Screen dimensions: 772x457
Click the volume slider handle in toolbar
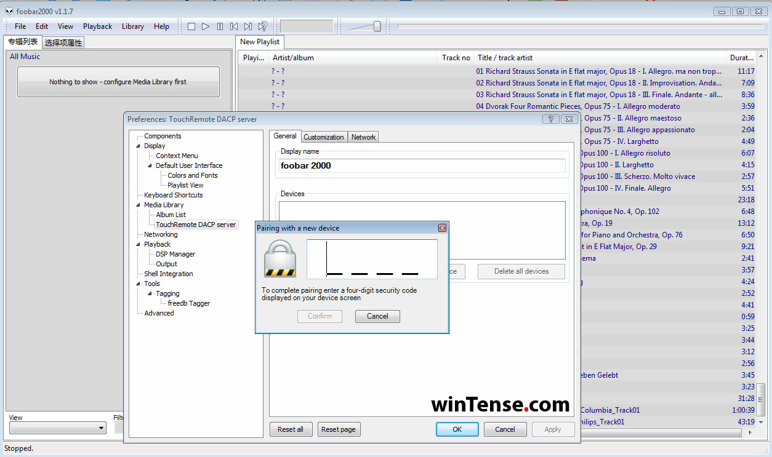(x=377, y=26)
